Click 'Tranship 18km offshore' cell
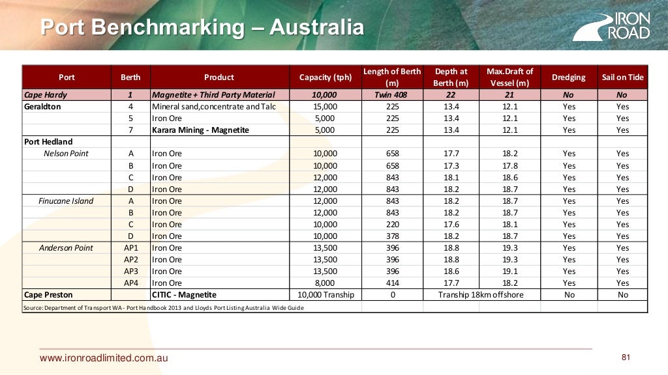Viewport: 668px width, 375px height. tap(481, 295)
